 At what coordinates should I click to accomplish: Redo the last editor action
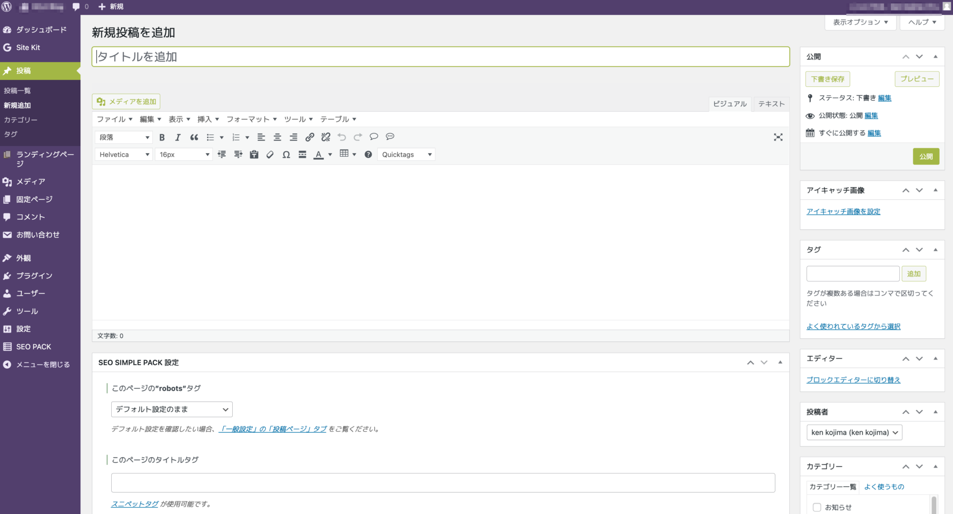358,137
